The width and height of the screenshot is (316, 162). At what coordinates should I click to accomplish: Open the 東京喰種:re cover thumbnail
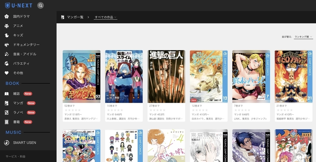[209, 146]
